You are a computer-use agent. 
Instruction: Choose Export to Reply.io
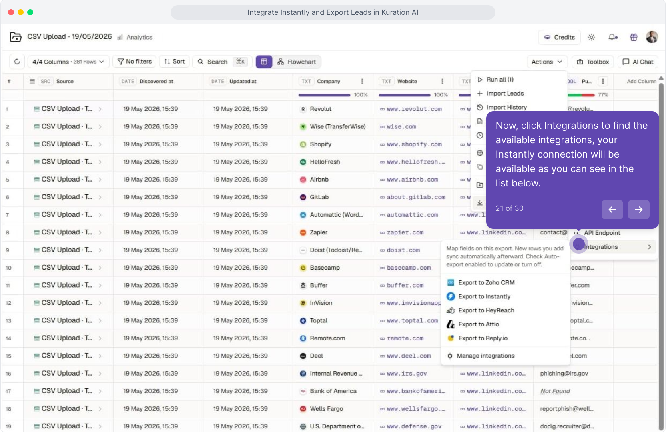pyautogui.click(x=506, y=338)
